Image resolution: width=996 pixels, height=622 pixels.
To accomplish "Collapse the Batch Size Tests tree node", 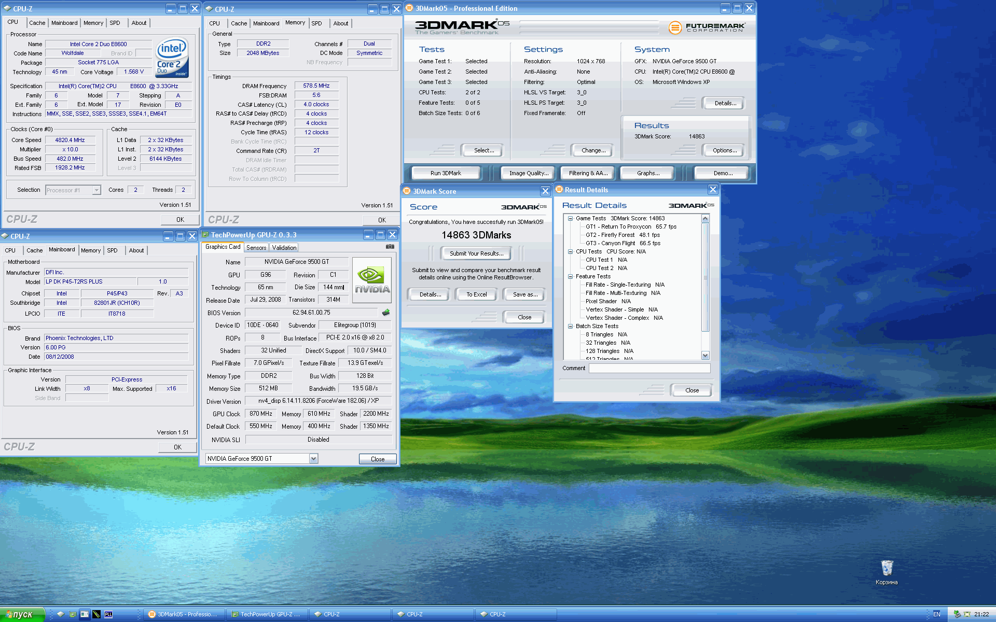I will [x=570, y=326].
